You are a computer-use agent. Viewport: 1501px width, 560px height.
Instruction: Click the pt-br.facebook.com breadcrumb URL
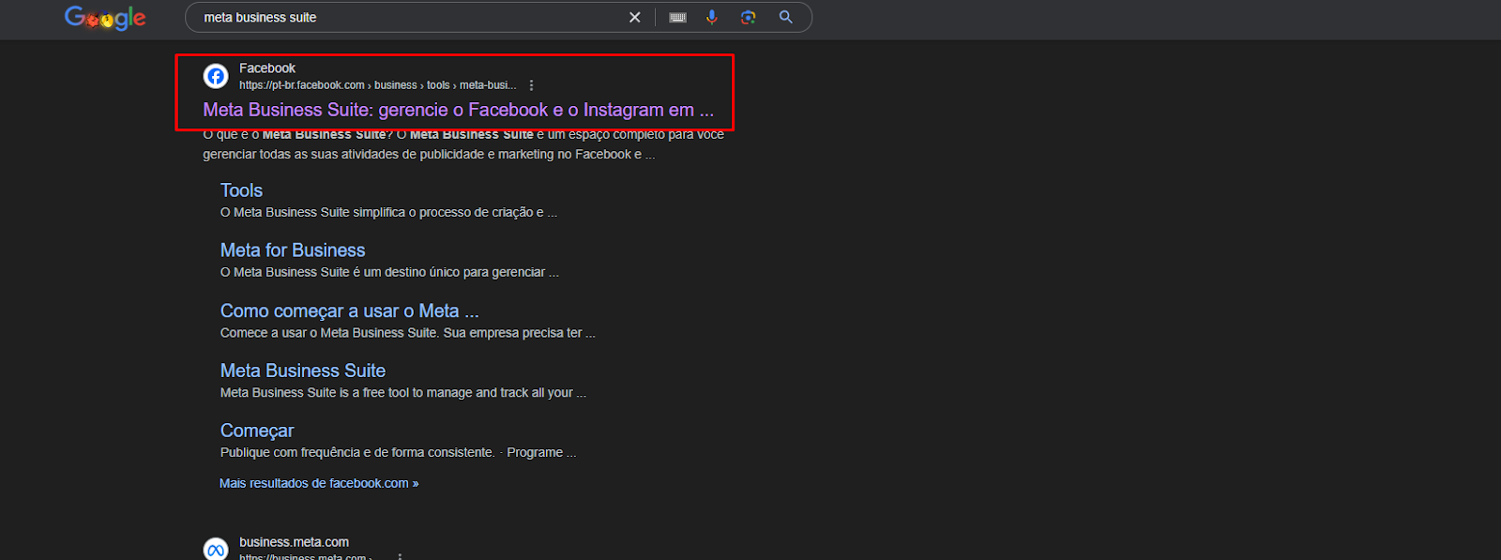tap(302, 85)
